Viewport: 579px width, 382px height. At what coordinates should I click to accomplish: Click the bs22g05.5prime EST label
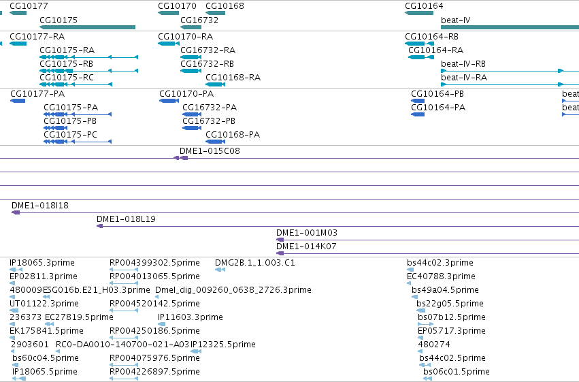450,304
